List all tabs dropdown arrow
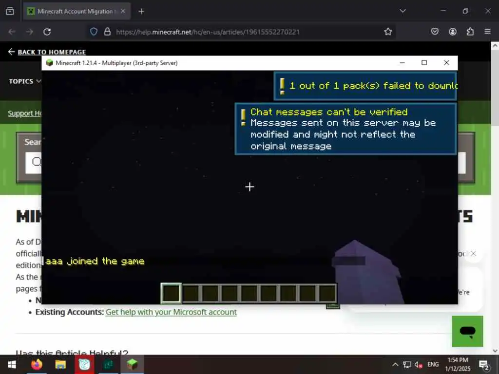499x374 pixels. coord(403,11)
